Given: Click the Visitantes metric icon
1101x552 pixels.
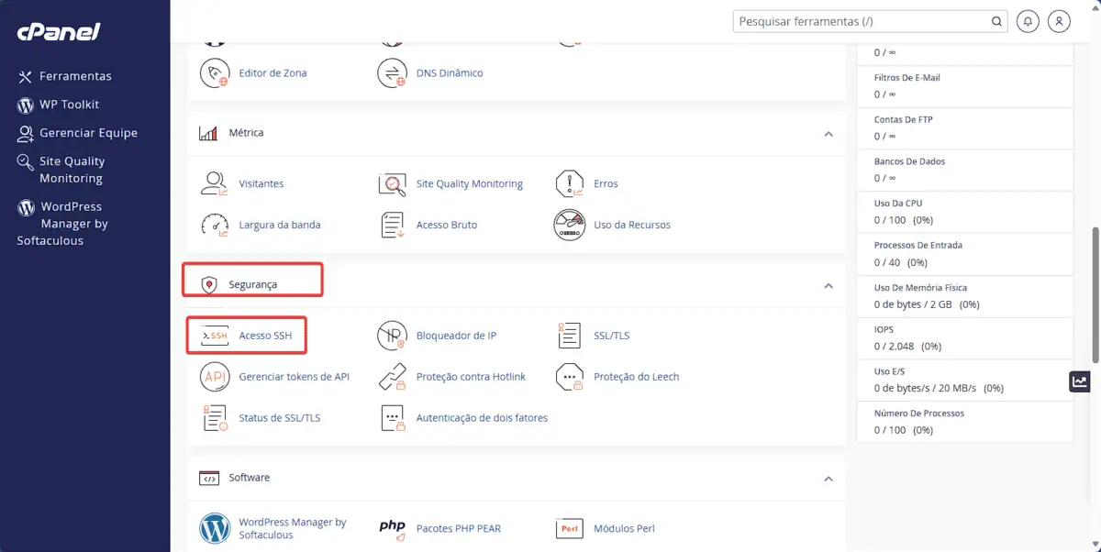Looking at the screenshot, I should [x=214, y=183].
